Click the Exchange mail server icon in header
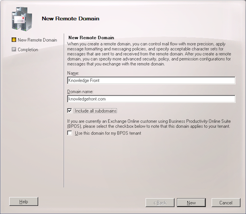The image size is (246, 214). click(22, 19)
